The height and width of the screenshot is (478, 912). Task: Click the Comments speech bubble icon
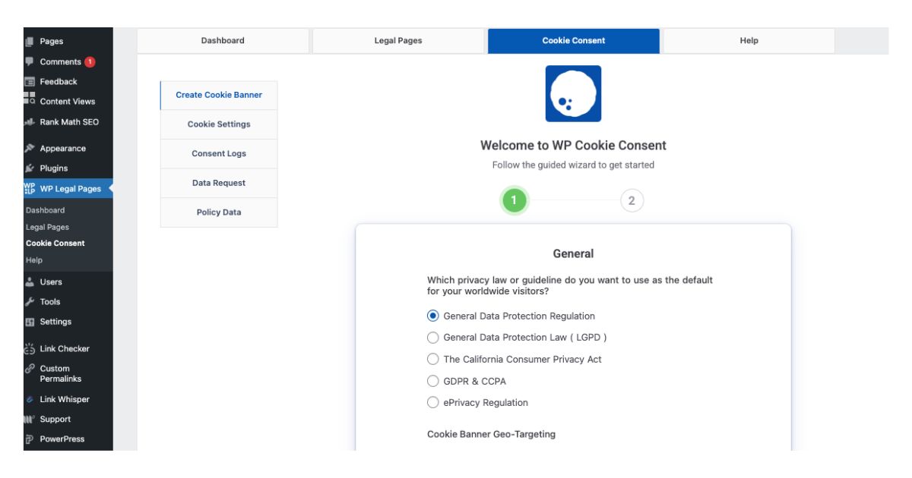click(30, 61)
